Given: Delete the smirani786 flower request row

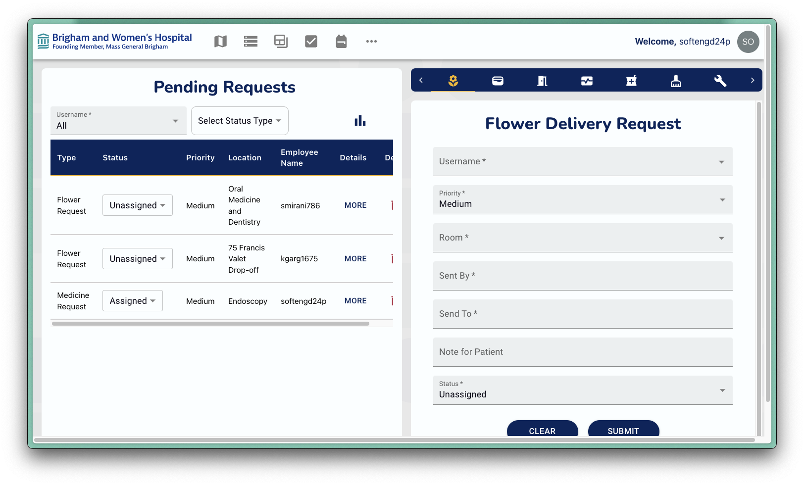Looking at the screenshot, I should click(x=392, y=205).
